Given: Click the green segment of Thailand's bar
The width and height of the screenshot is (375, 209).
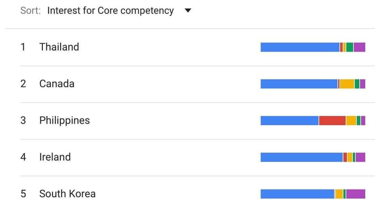Looking at the screenshot, I should 349,47.
